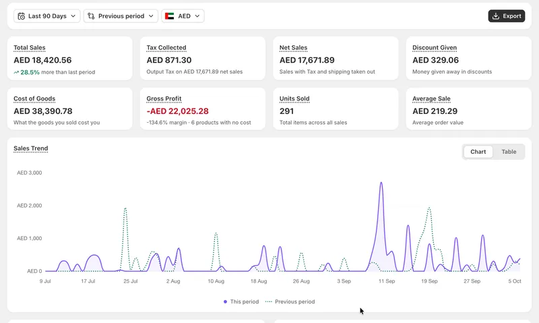The width and height of the screenshot is (539, 323).
Task: Click the purple This period legend dot
Action: click(x=225, y=301)
